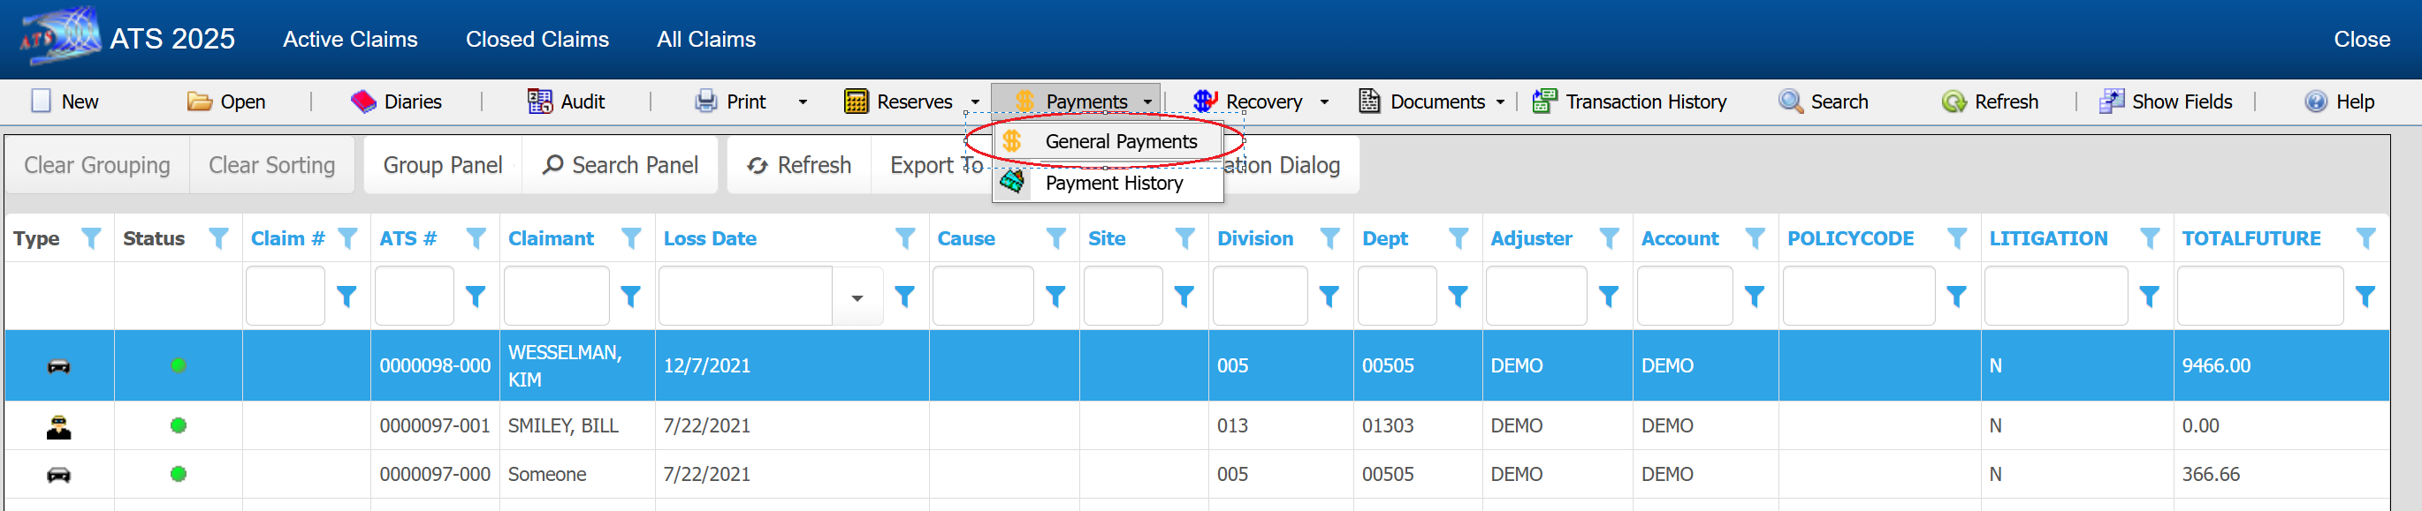Expand the Print dropdown arrow
The height and width of the screenshot is (511, 2422).
point(802,101)
